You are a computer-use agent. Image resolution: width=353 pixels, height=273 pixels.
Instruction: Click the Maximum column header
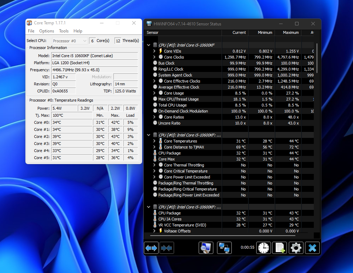[288, 32]
